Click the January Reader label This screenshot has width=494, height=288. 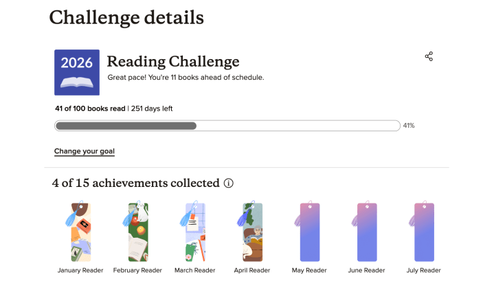[80, 270]
